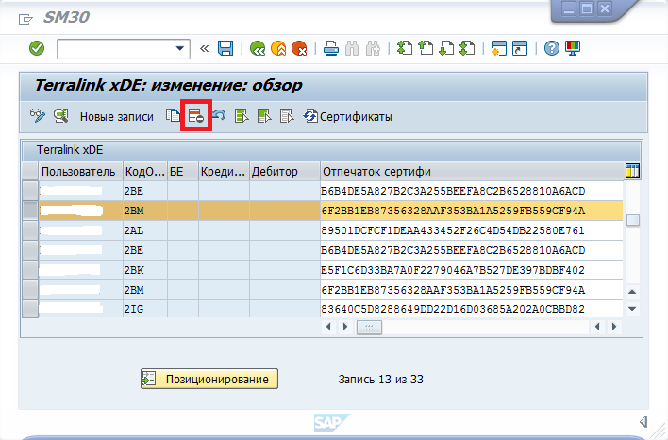Select the row selector for the 2AL row
The image size is (668, 440).
(x=30, y=229)
